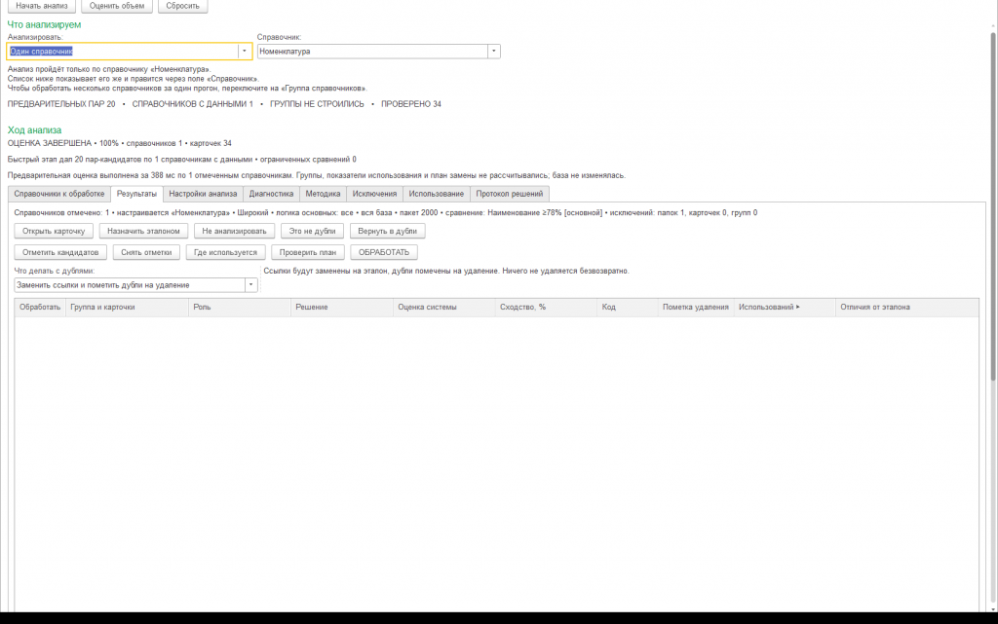Click the Оценить объем button
Screen dimensions: 998x624
point(117,6)
